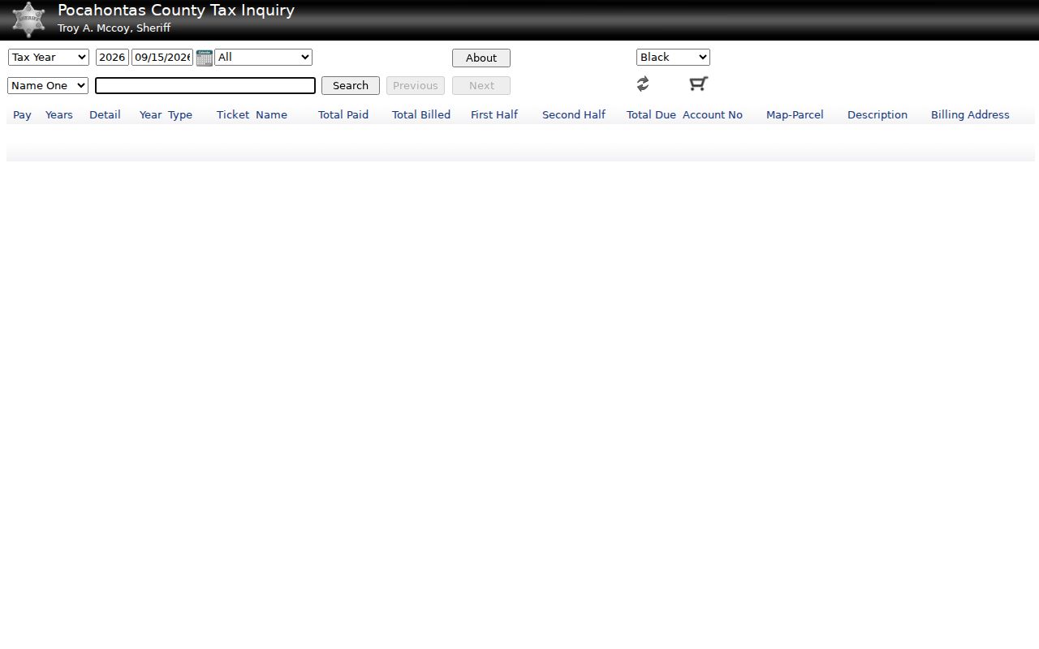Click the Troy A. Mccoy, Sheriff subtitle
1039x649 pixels.
114,28
